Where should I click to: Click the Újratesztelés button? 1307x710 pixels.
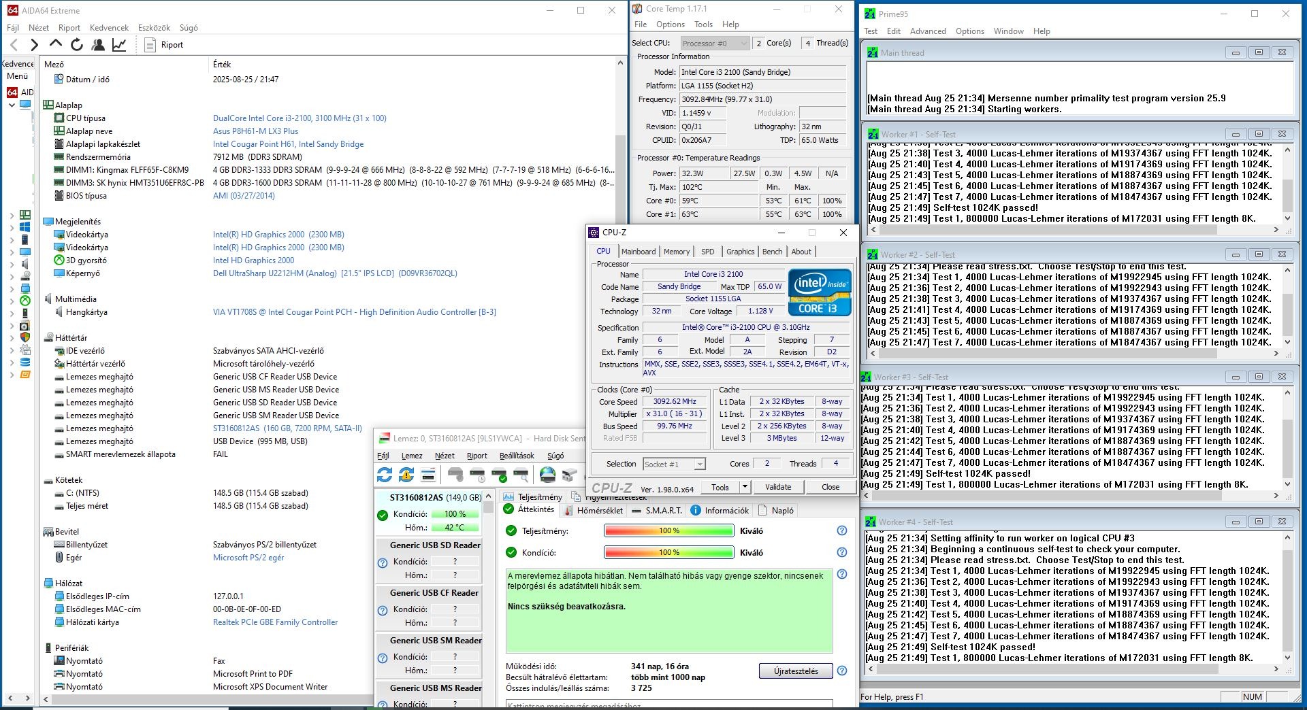pos(795,671)
